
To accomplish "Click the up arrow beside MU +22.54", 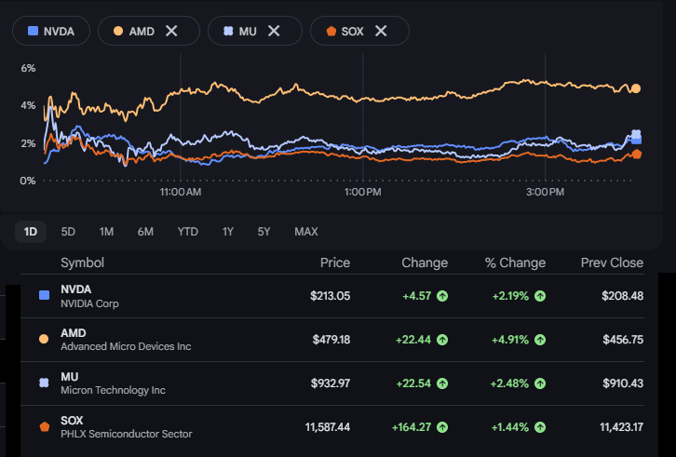I will (442, 383).
